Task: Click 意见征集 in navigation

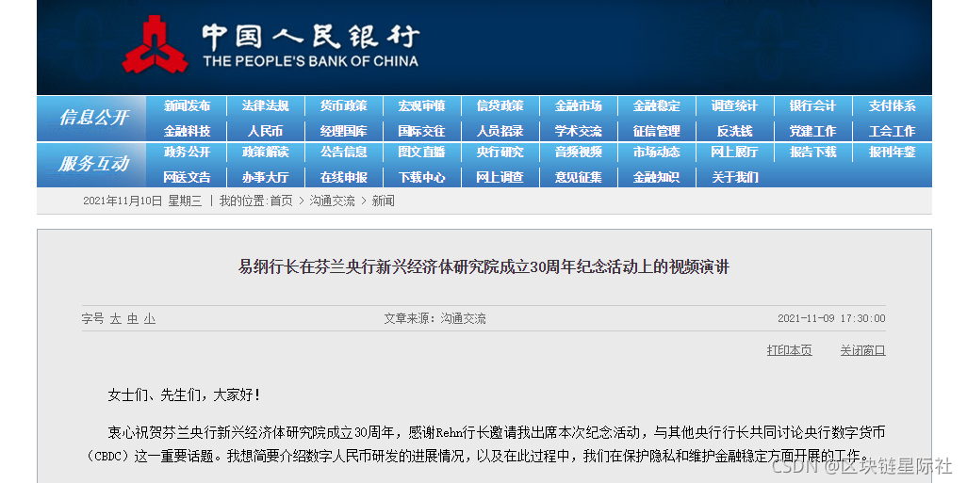Action: (x=579, y=177)
